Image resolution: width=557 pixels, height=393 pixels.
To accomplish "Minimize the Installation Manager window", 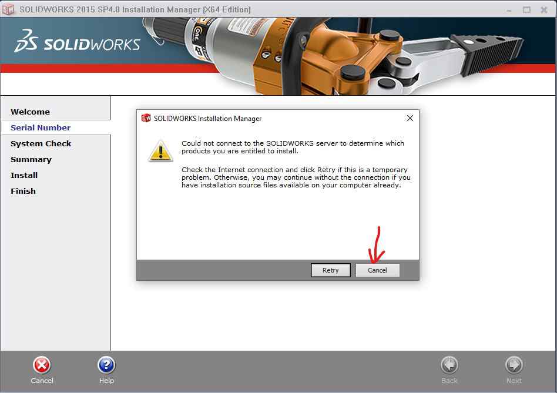I will [509, 9].
